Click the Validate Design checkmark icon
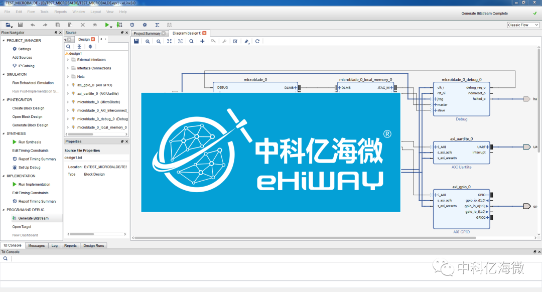The height and width of the screenshot is (292, 542). [x=234, y=41]
